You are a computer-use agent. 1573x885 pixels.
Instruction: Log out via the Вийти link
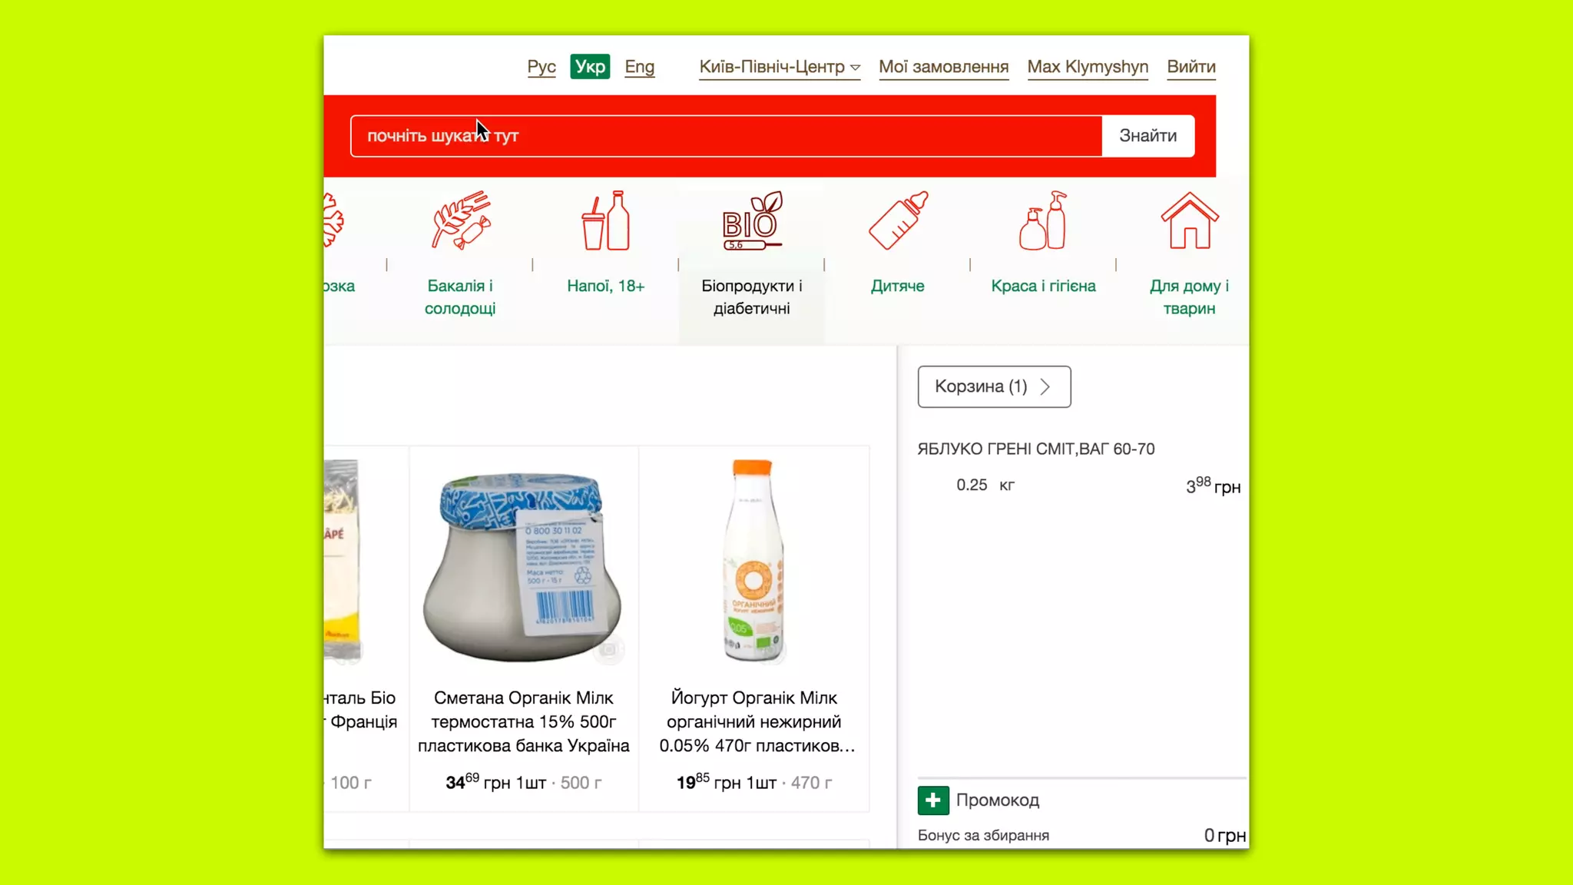click(1191, 67)
